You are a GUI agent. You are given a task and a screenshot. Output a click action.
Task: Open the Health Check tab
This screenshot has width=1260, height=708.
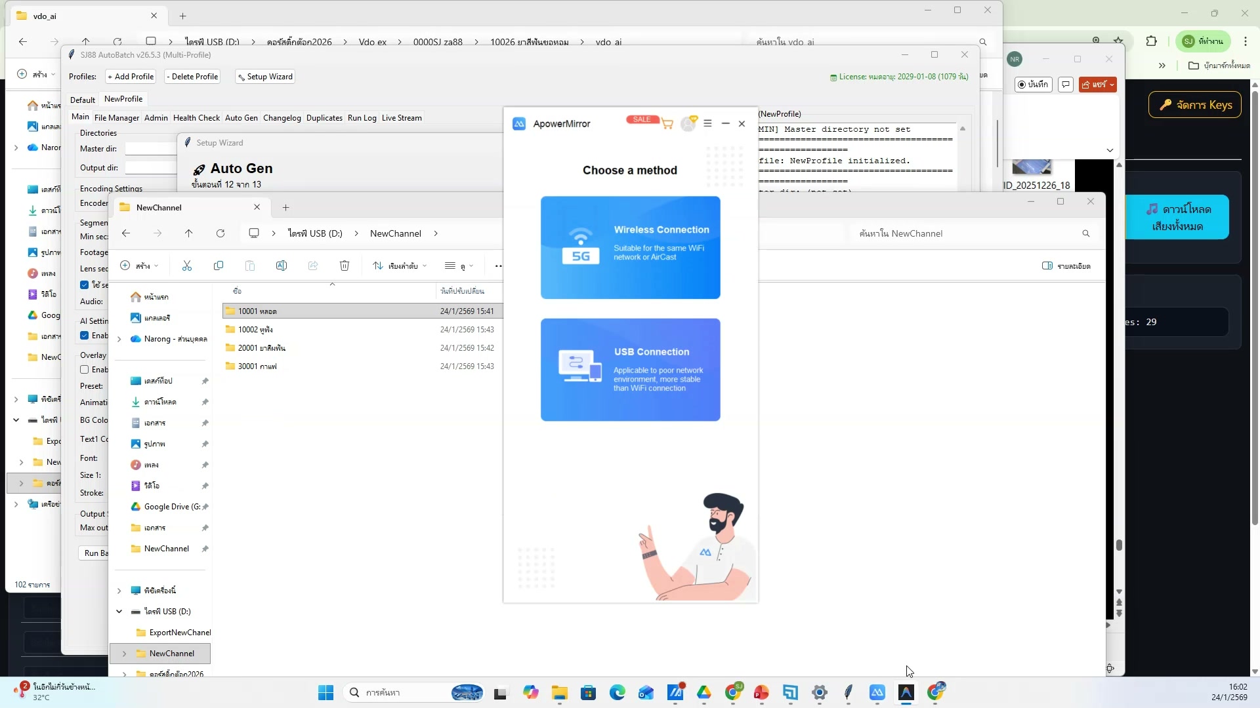[196, 118]
